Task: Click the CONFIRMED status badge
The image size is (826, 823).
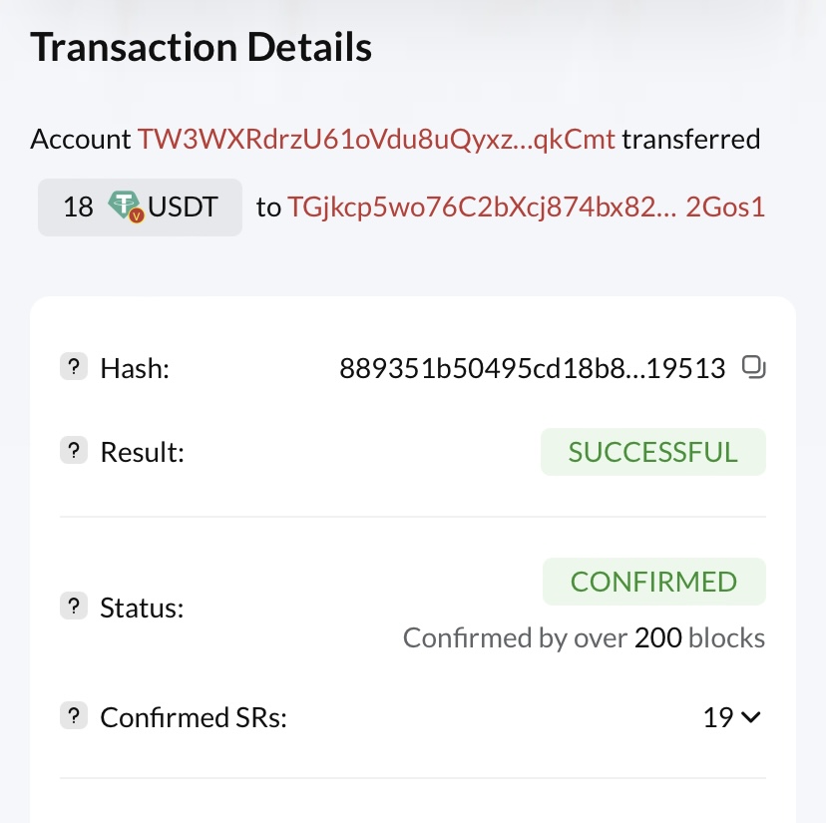Action: (653, 582)
